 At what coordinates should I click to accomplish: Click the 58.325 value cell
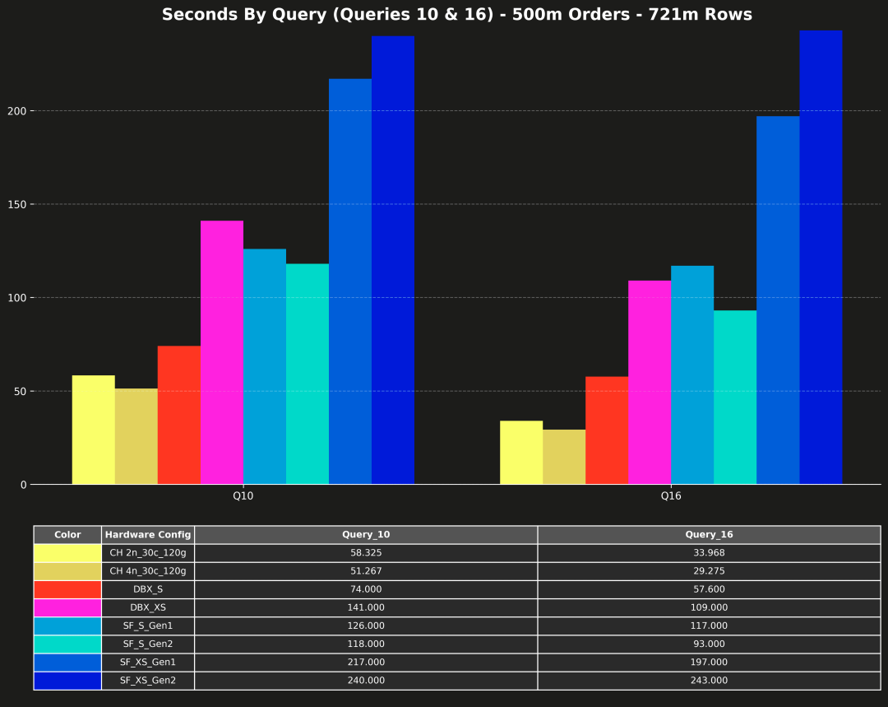pos(366,553)
